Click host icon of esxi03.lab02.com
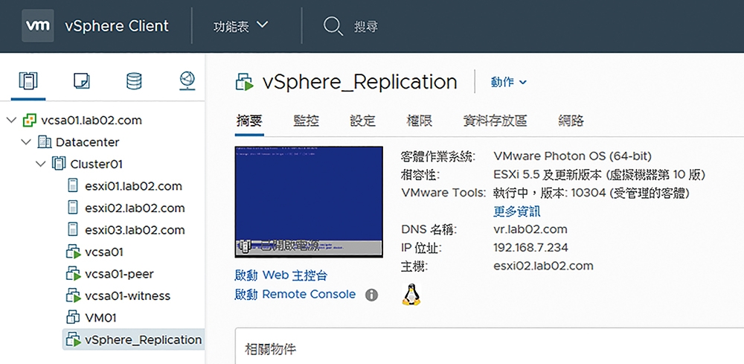Image resolution: width=744 pixels, height=364 pixels. coord(73,230)
